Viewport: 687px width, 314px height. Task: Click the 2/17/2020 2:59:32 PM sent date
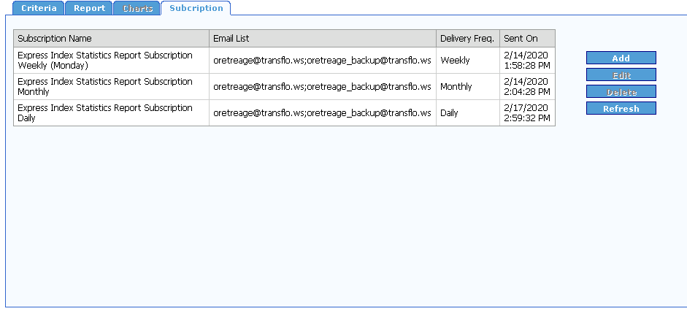tap(527, 113)
